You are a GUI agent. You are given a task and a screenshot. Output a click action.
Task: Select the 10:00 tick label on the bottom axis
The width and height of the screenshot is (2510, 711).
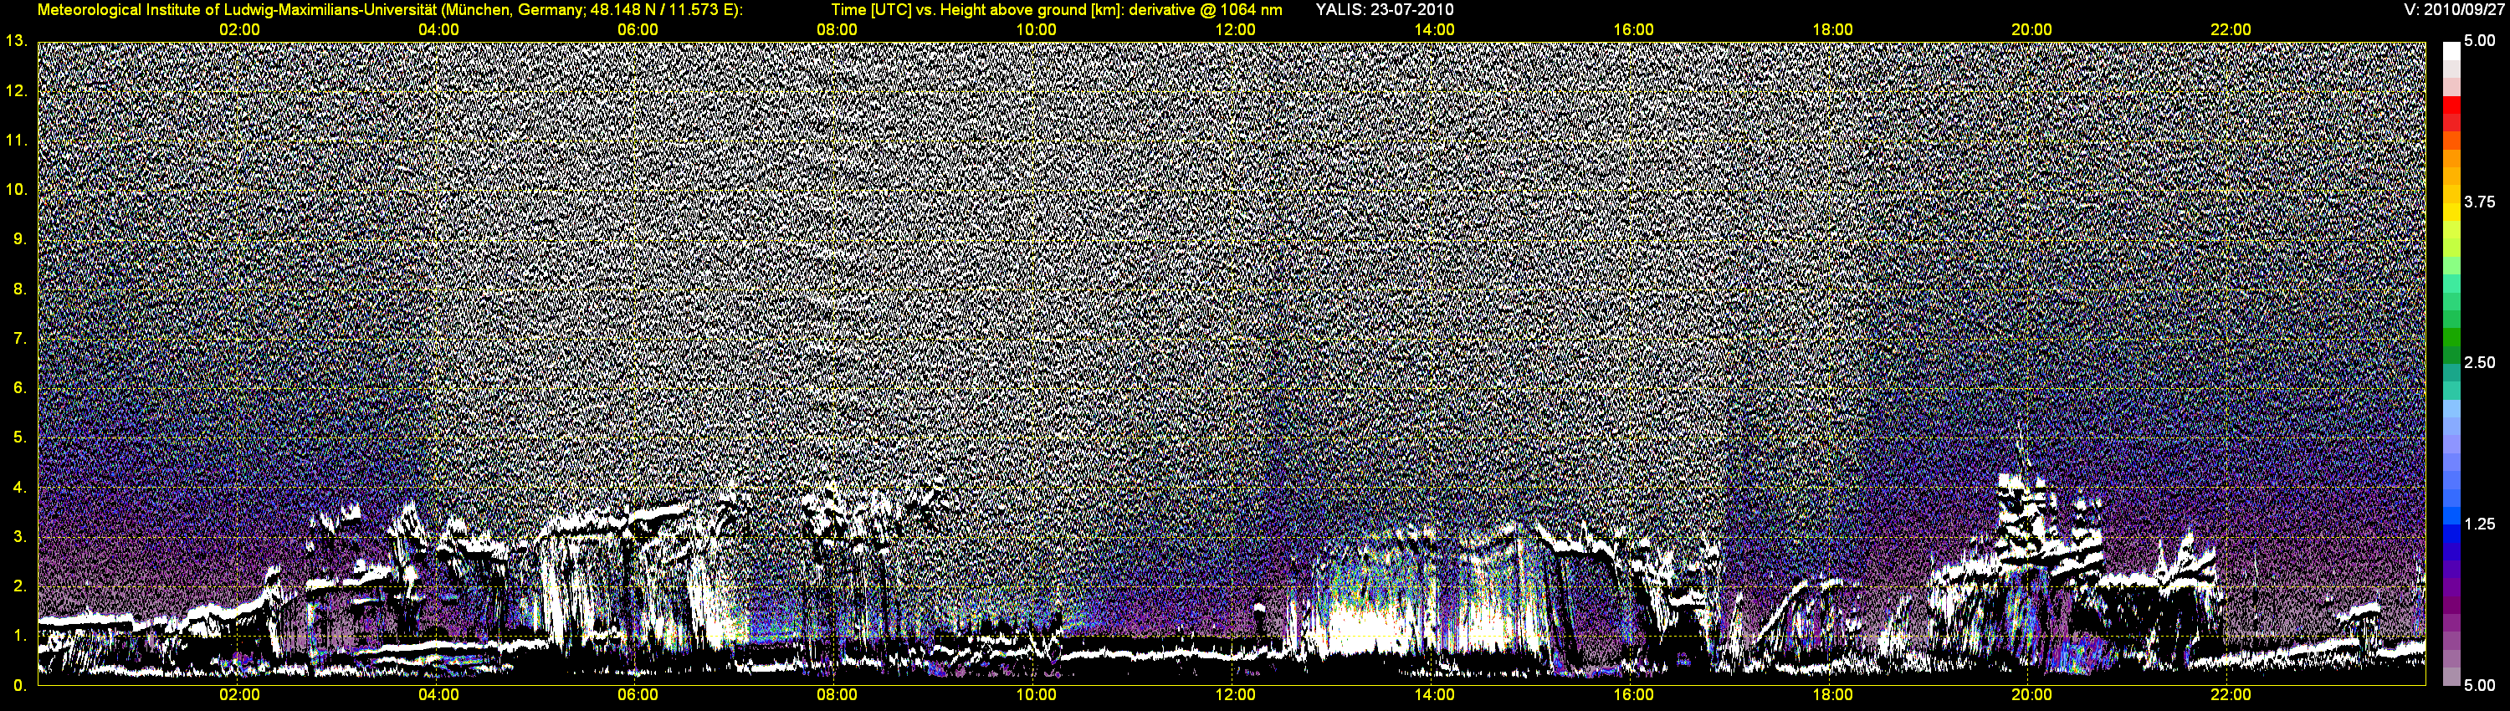(x=1036, y=695)
